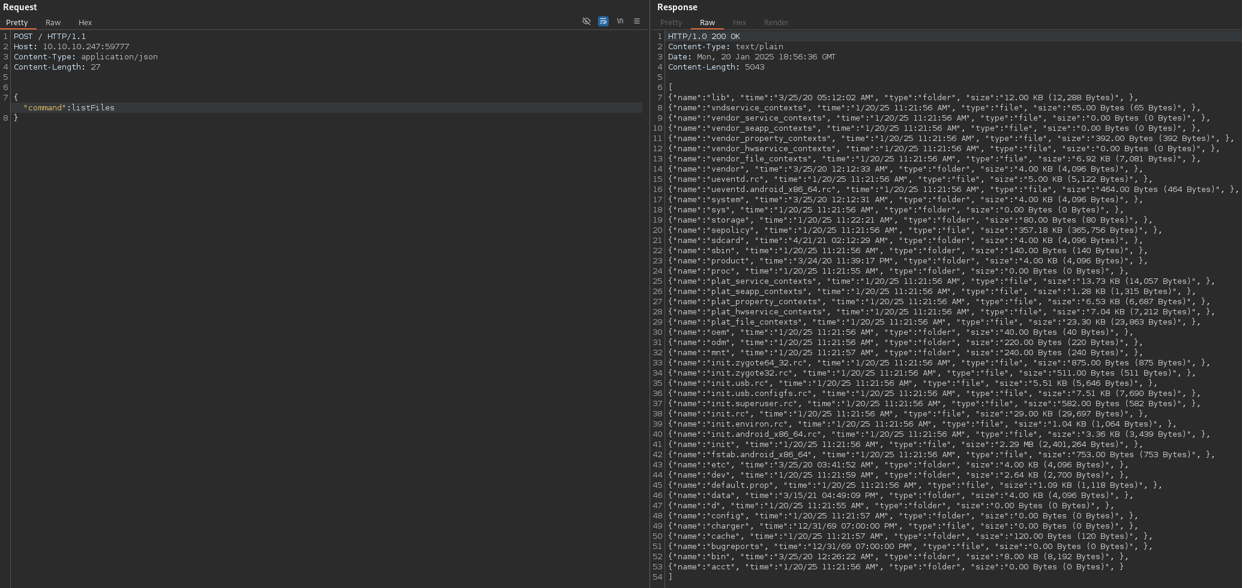Open the Request editor options menu icon
Screen dimensions: 1242x588
[637, 21]
